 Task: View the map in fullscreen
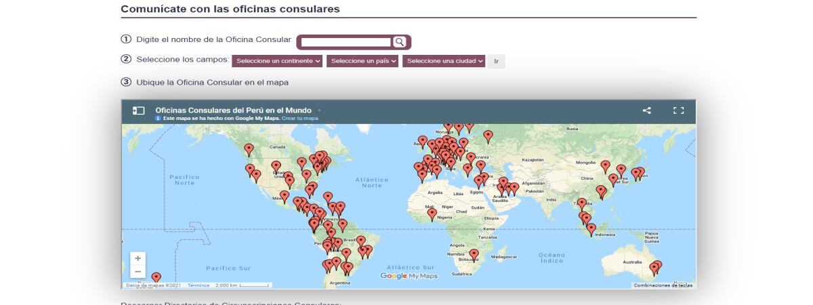tap(678, 110)
